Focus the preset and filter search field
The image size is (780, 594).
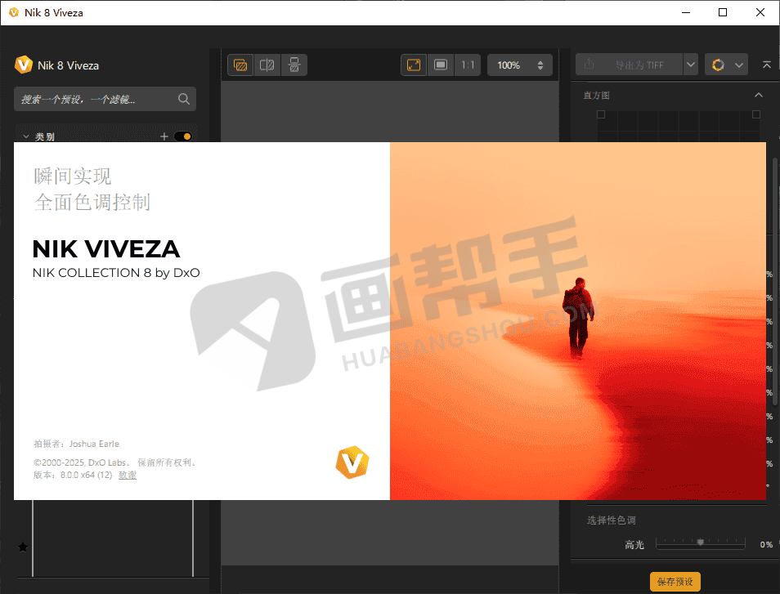tap(105, 99)
